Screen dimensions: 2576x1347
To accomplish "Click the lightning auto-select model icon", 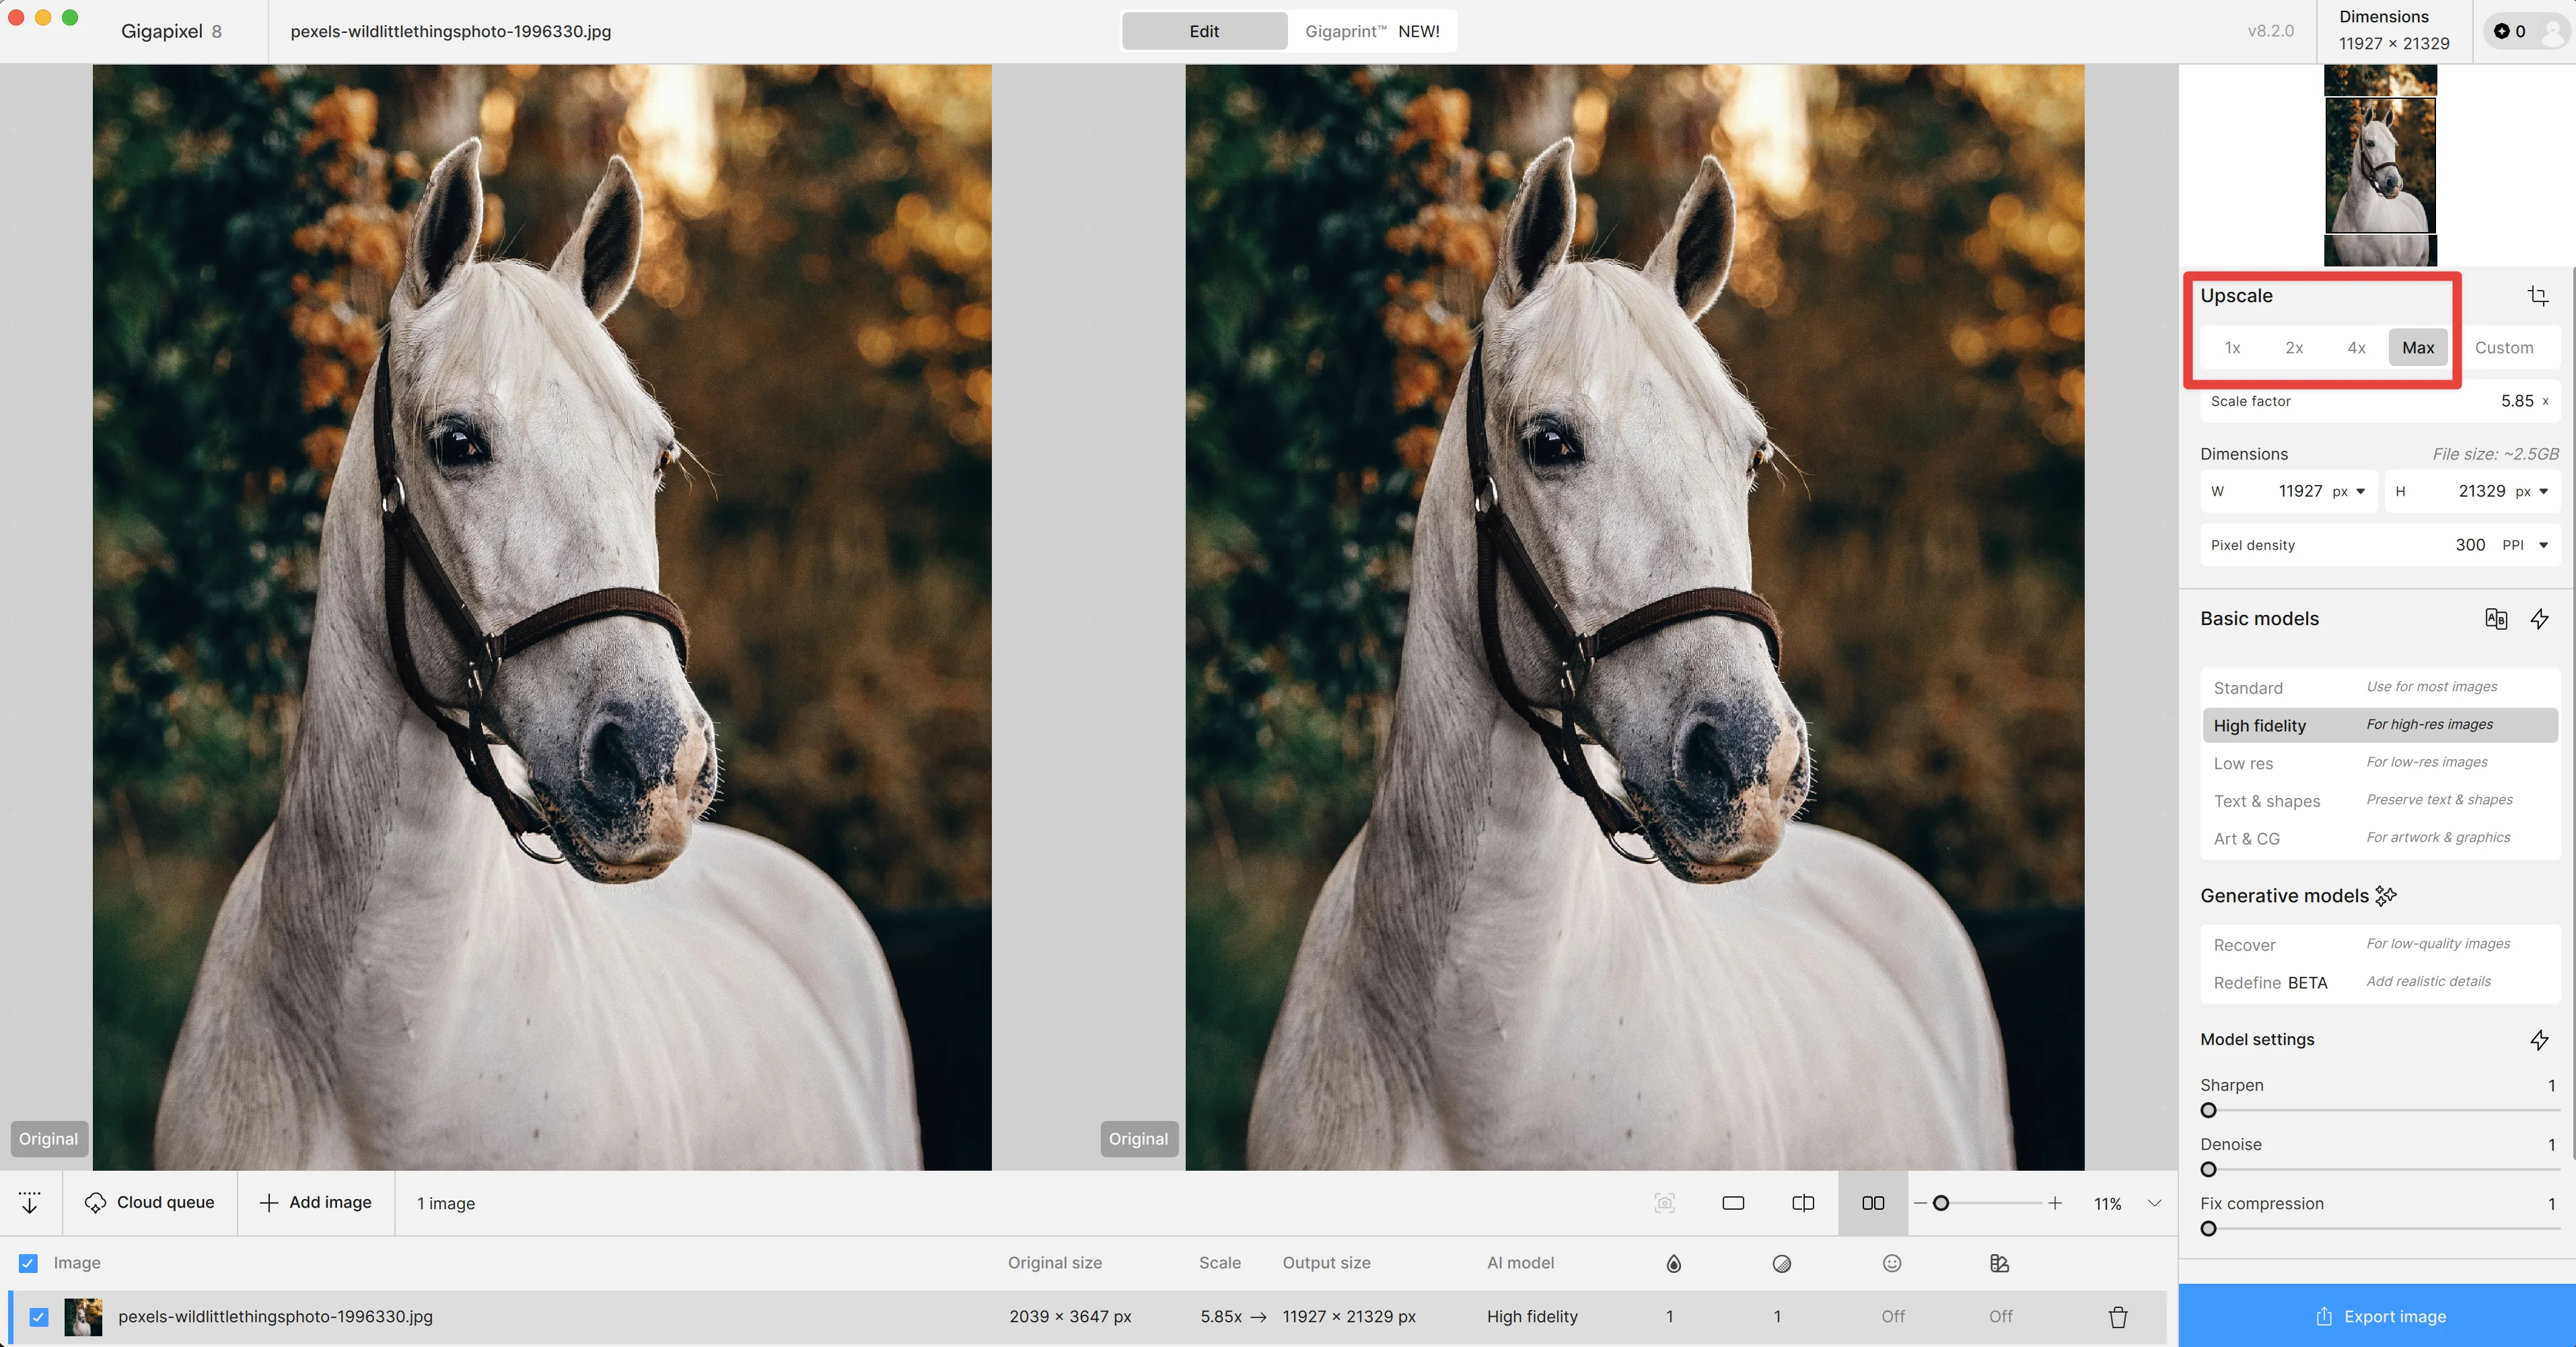I will click(2539, 619).
